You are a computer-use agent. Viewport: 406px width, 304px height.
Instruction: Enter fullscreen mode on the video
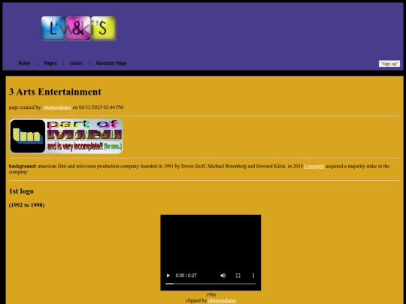pos(238,275)
